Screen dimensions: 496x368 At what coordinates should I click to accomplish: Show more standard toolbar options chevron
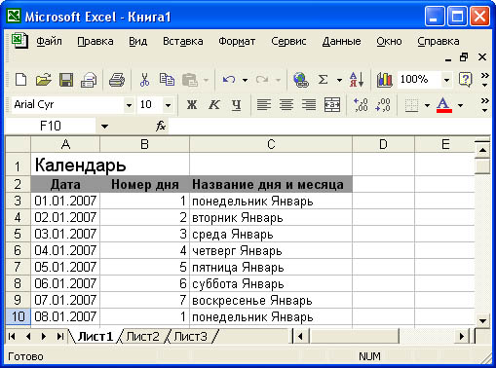coord(484,80)
